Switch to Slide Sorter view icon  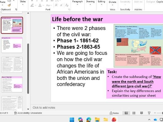134,113
